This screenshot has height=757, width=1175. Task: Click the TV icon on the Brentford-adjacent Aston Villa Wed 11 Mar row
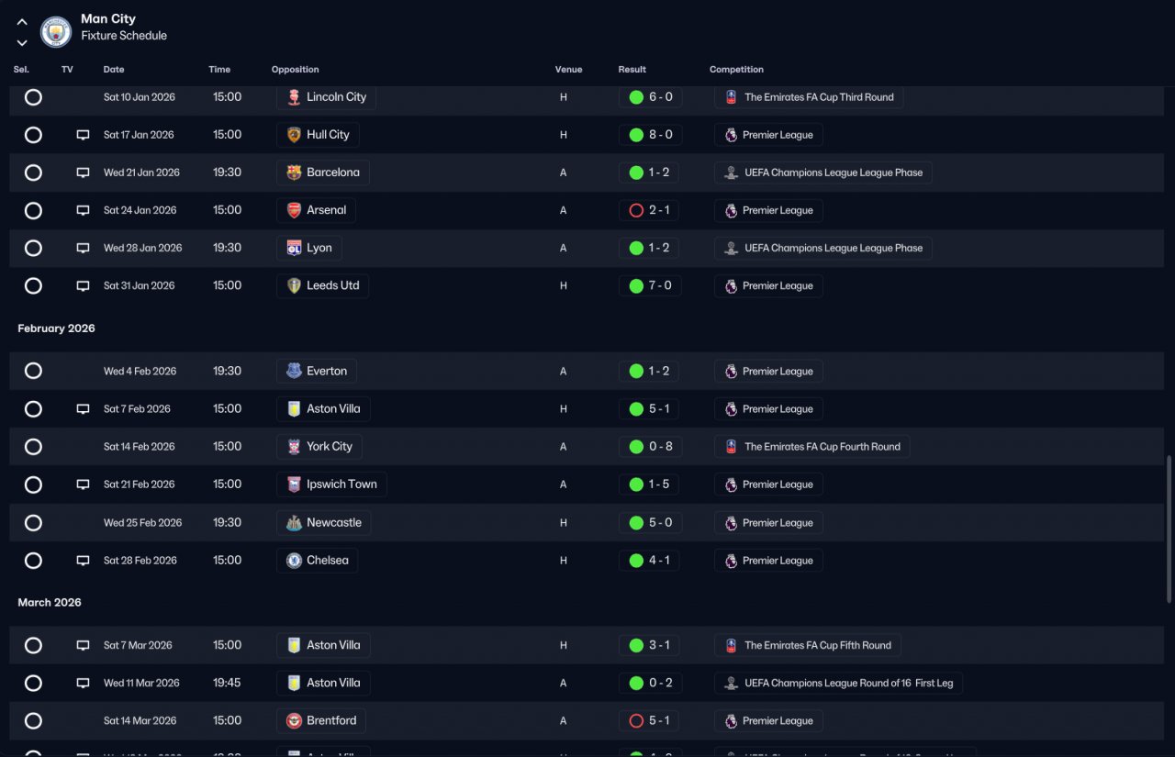click(83, 683)
